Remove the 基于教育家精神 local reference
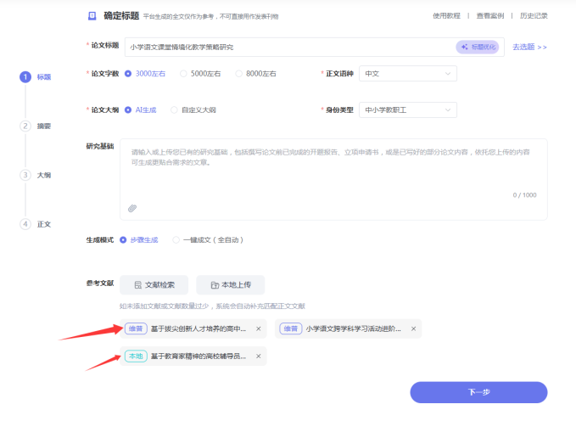Image resolution: width=576 pixels, height=421 pixels. [259, 356]
